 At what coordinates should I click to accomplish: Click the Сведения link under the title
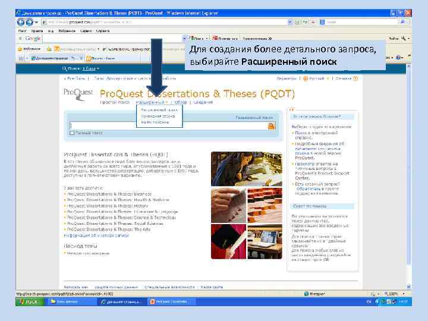[203, 102]
